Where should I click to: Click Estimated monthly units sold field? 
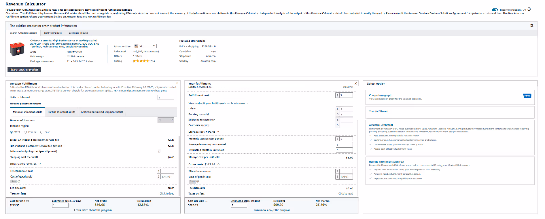(x=344, y=150)
